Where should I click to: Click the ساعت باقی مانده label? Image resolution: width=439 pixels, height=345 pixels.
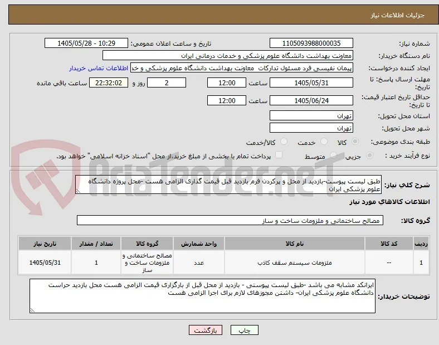click(62, 84)
